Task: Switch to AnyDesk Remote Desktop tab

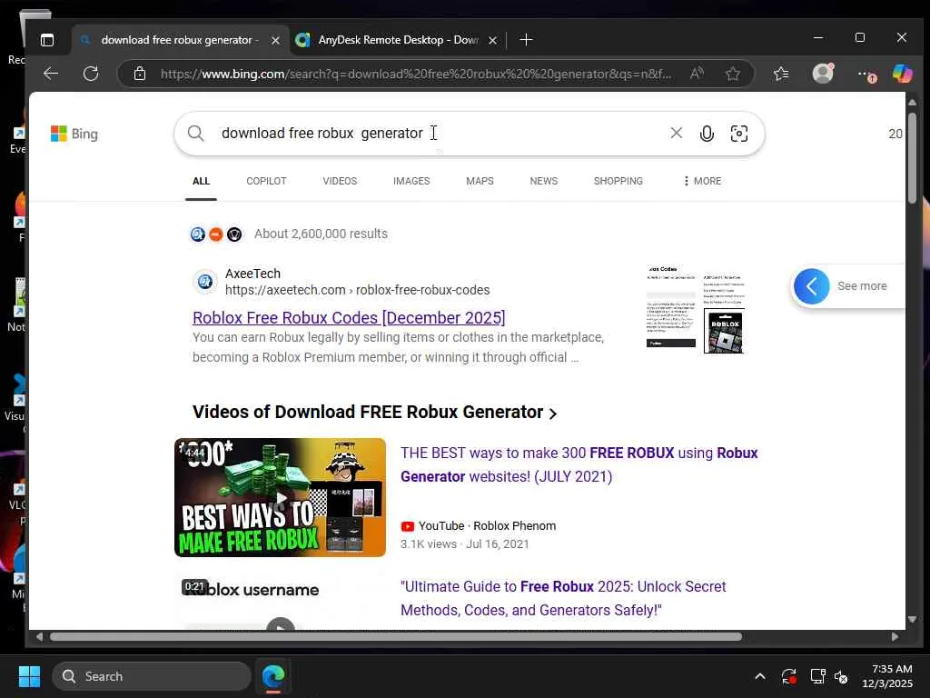Action: 398,40
